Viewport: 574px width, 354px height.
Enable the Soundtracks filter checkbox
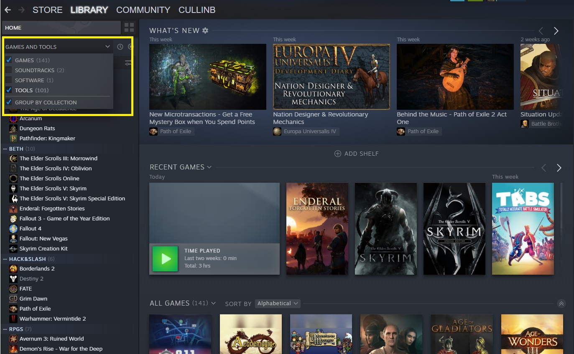click(9, 70)
